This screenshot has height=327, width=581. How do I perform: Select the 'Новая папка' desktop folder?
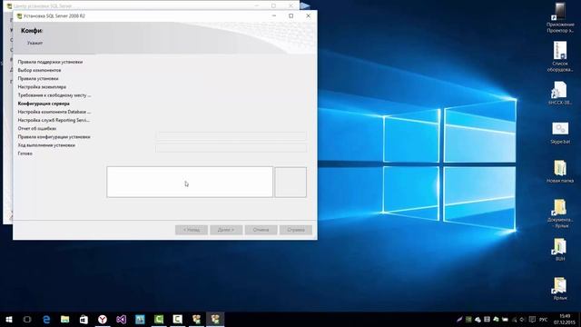[x=560, y=172]
